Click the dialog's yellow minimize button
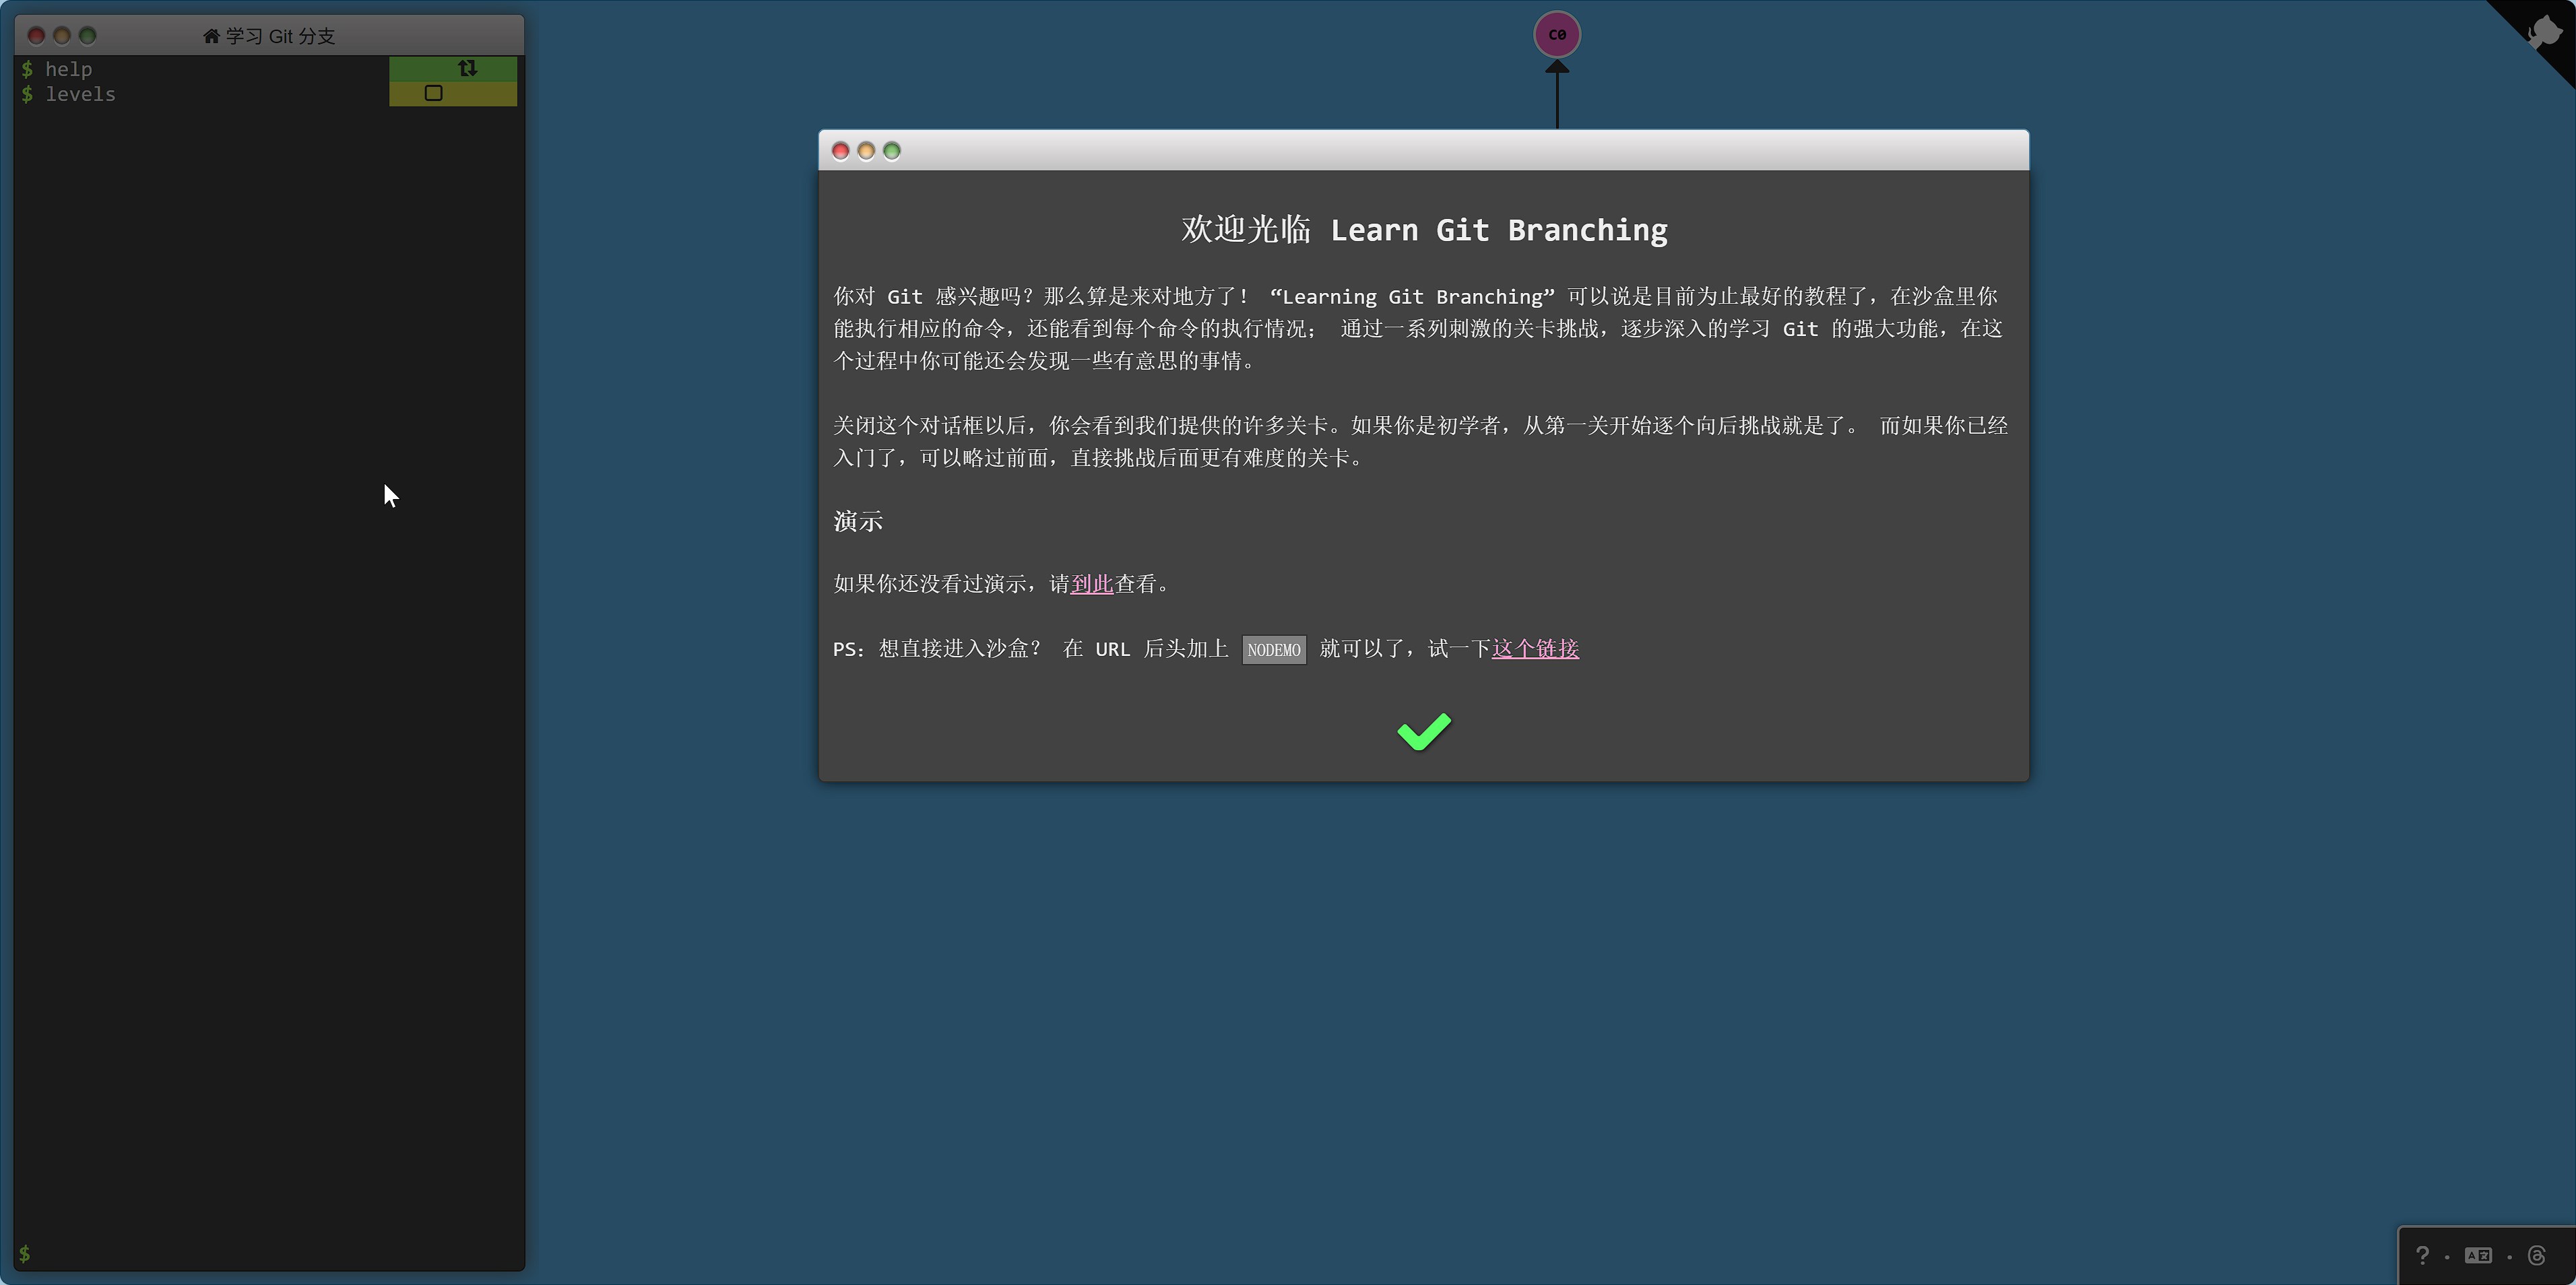Image resolution: width=2576 pixels, height=1285 pixels. tap(866, 151)
